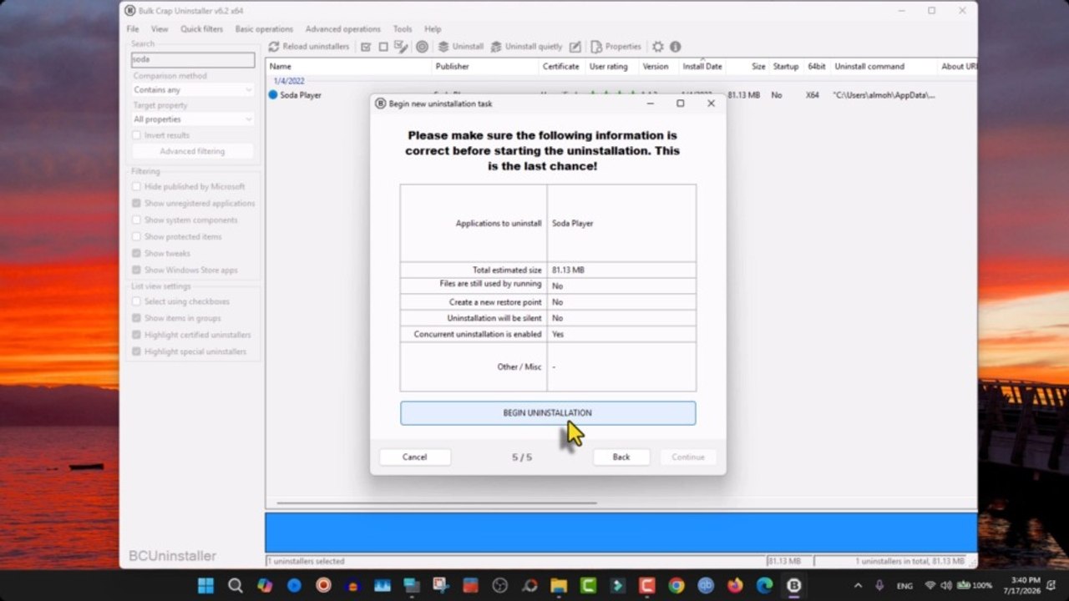Screen dimensions: 1069x601
Task: Click the target icon in the toolbar
Action: [x=422, y=47]
